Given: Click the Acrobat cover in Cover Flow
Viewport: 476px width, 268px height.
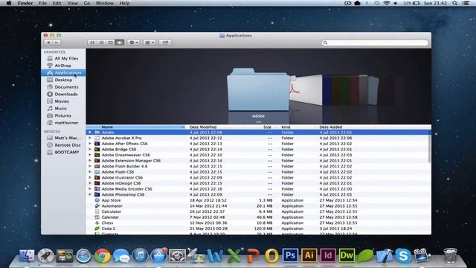Looking at the screenshot, I should 306,90.
